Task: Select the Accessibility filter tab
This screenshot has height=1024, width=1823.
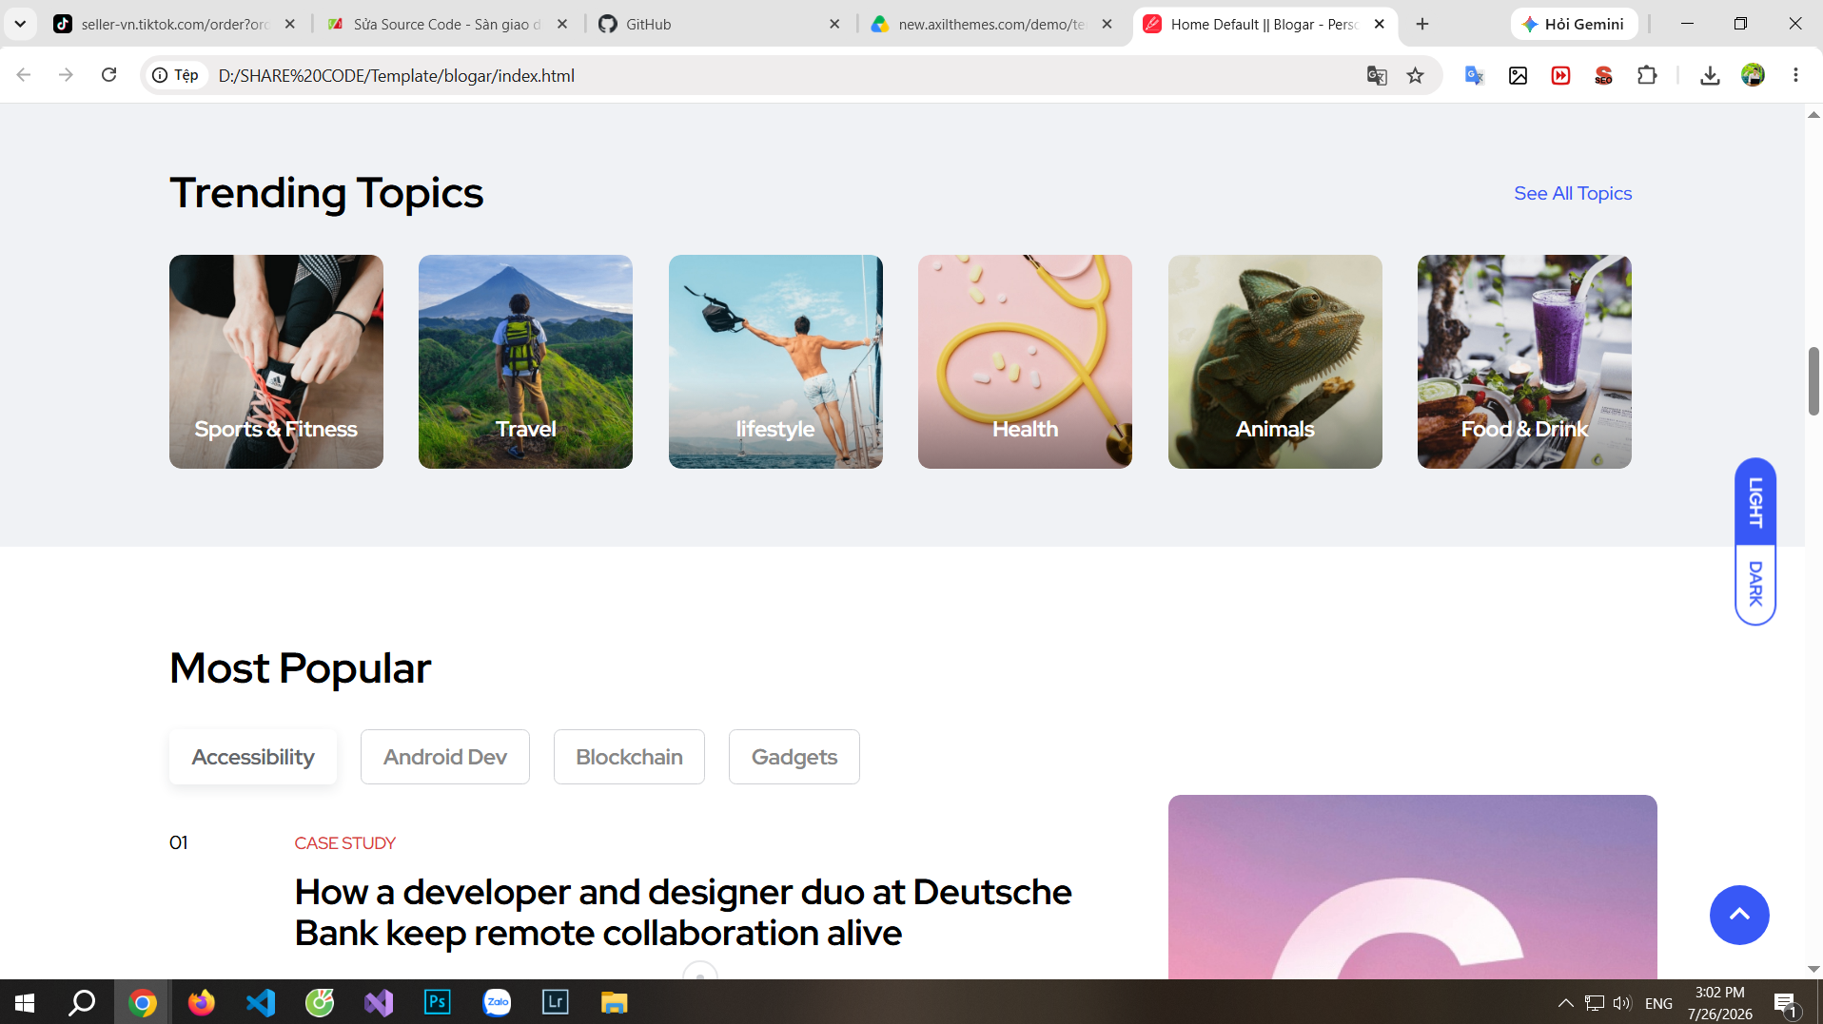Action: click(253, 757)
